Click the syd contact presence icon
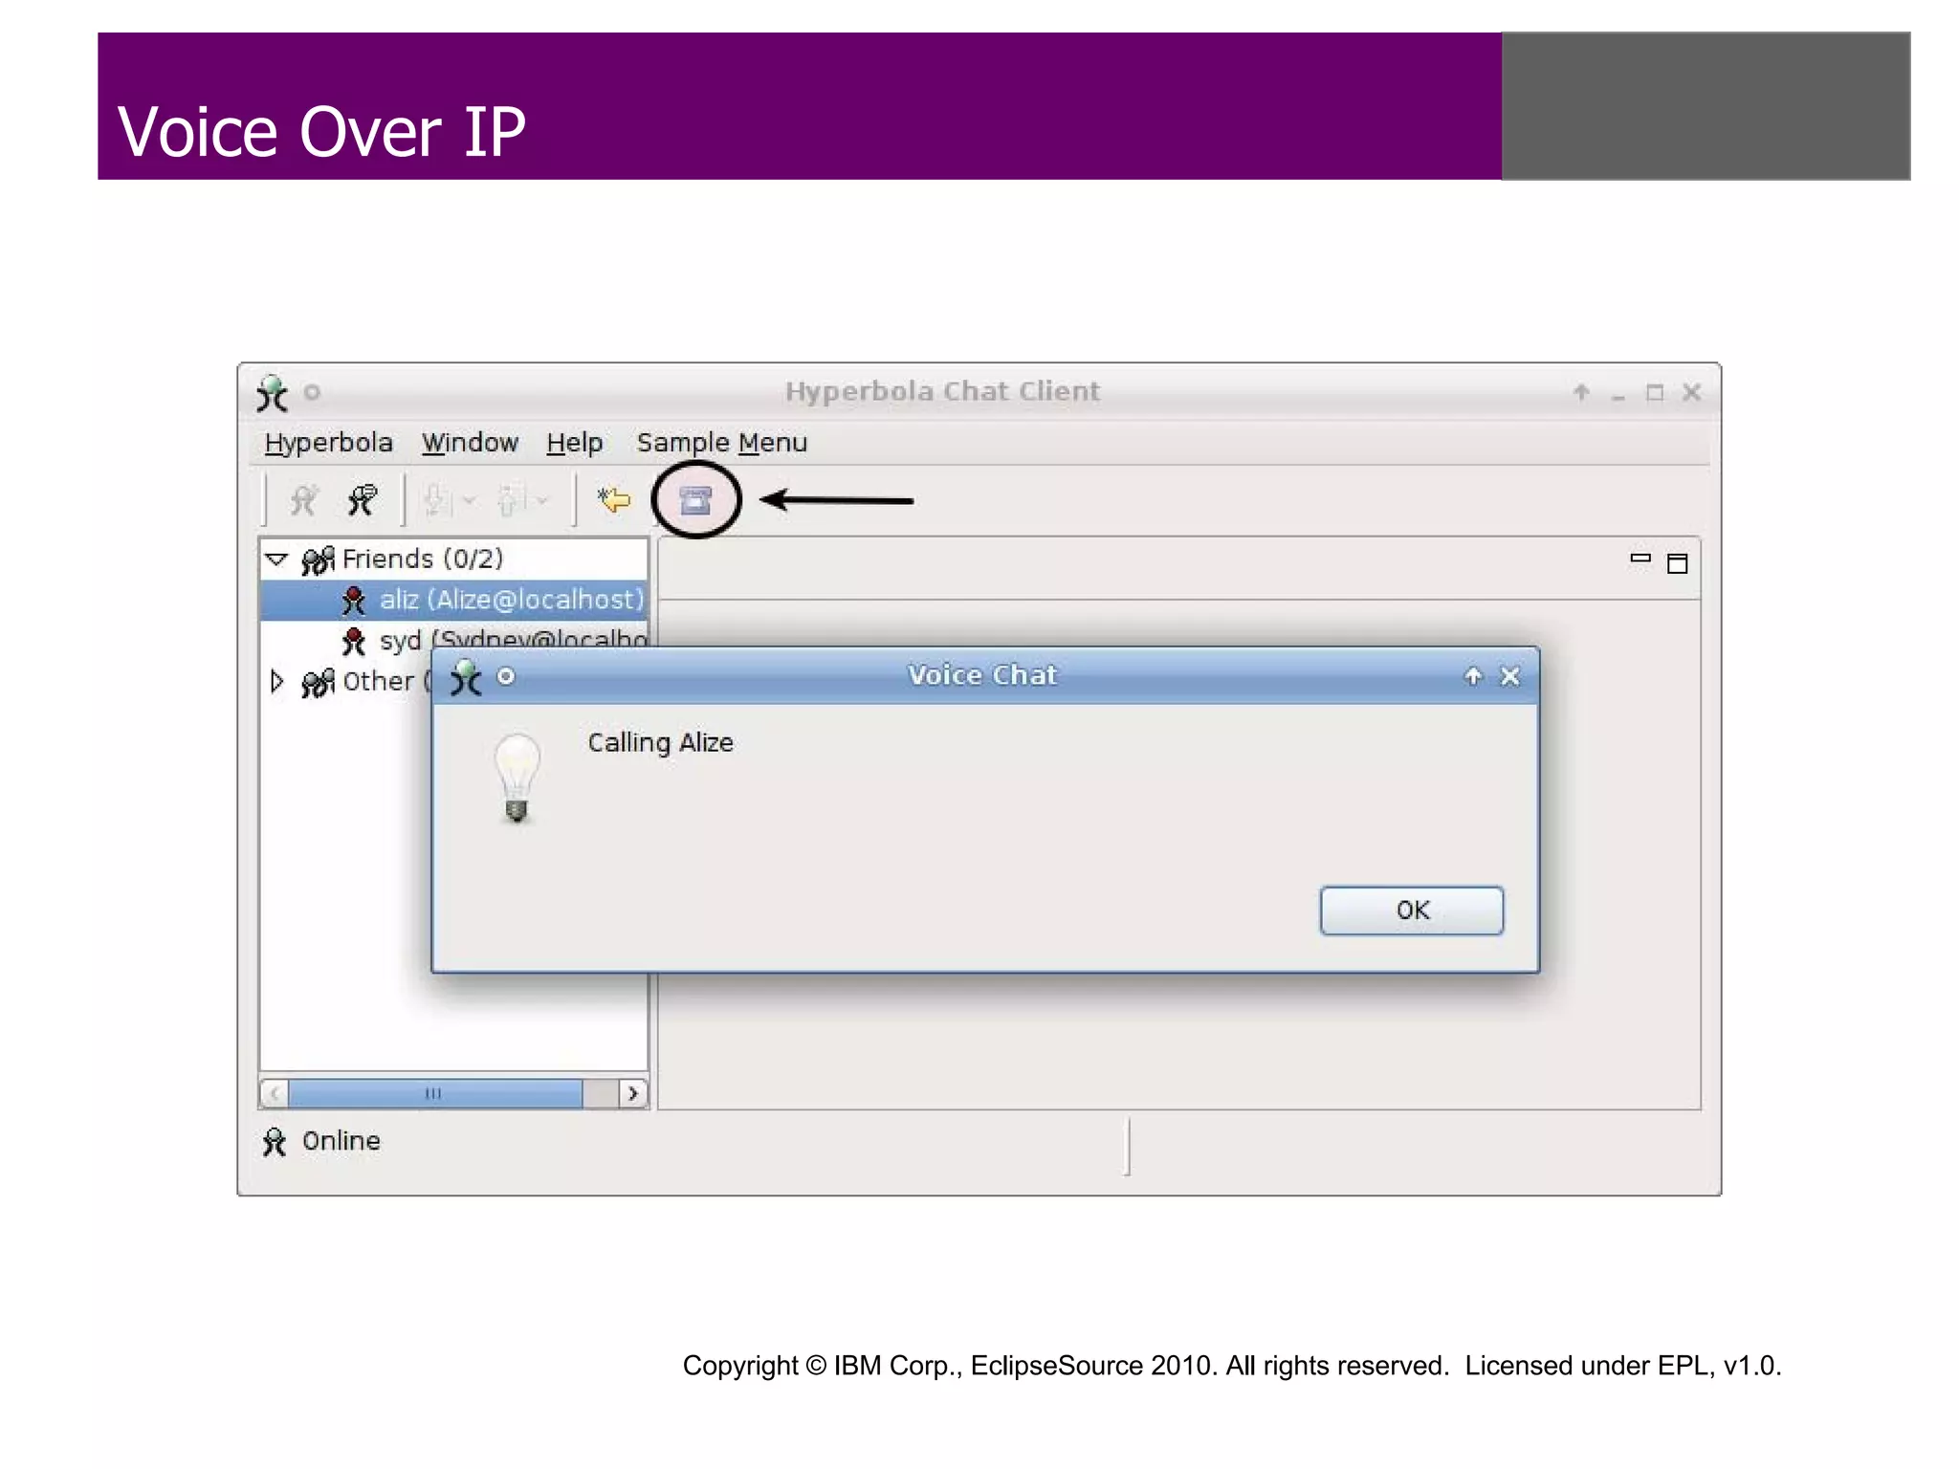This screenshot has width=1959, height=1469. click(x=354, y=641)
